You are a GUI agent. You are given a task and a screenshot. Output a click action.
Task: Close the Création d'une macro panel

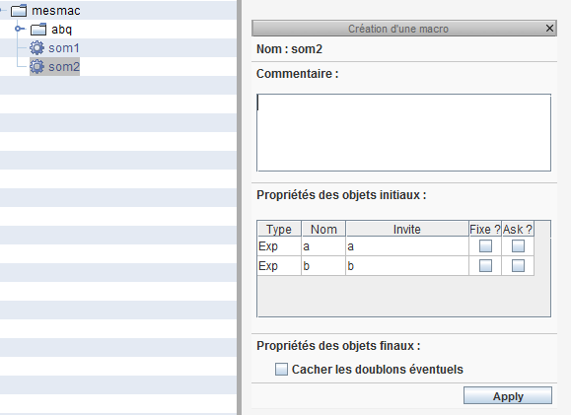[x=549, y=28]
